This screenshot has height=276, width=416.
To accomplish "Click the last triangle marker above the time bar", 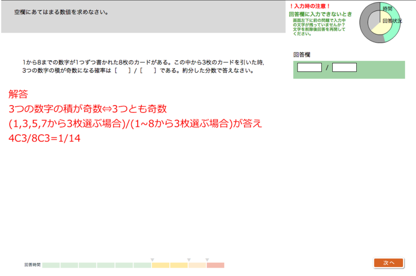I will point(207,260).
